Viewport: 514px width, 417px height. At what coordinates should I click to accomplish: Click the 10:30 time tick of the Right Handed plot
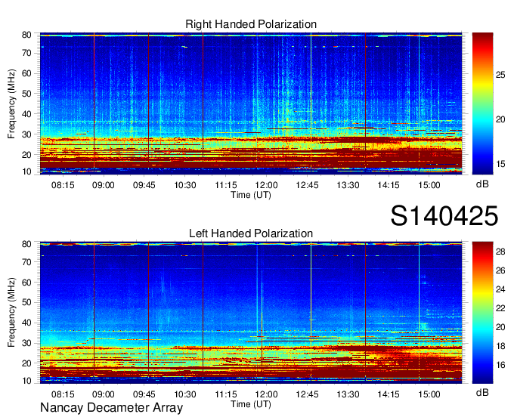point(185,185)
